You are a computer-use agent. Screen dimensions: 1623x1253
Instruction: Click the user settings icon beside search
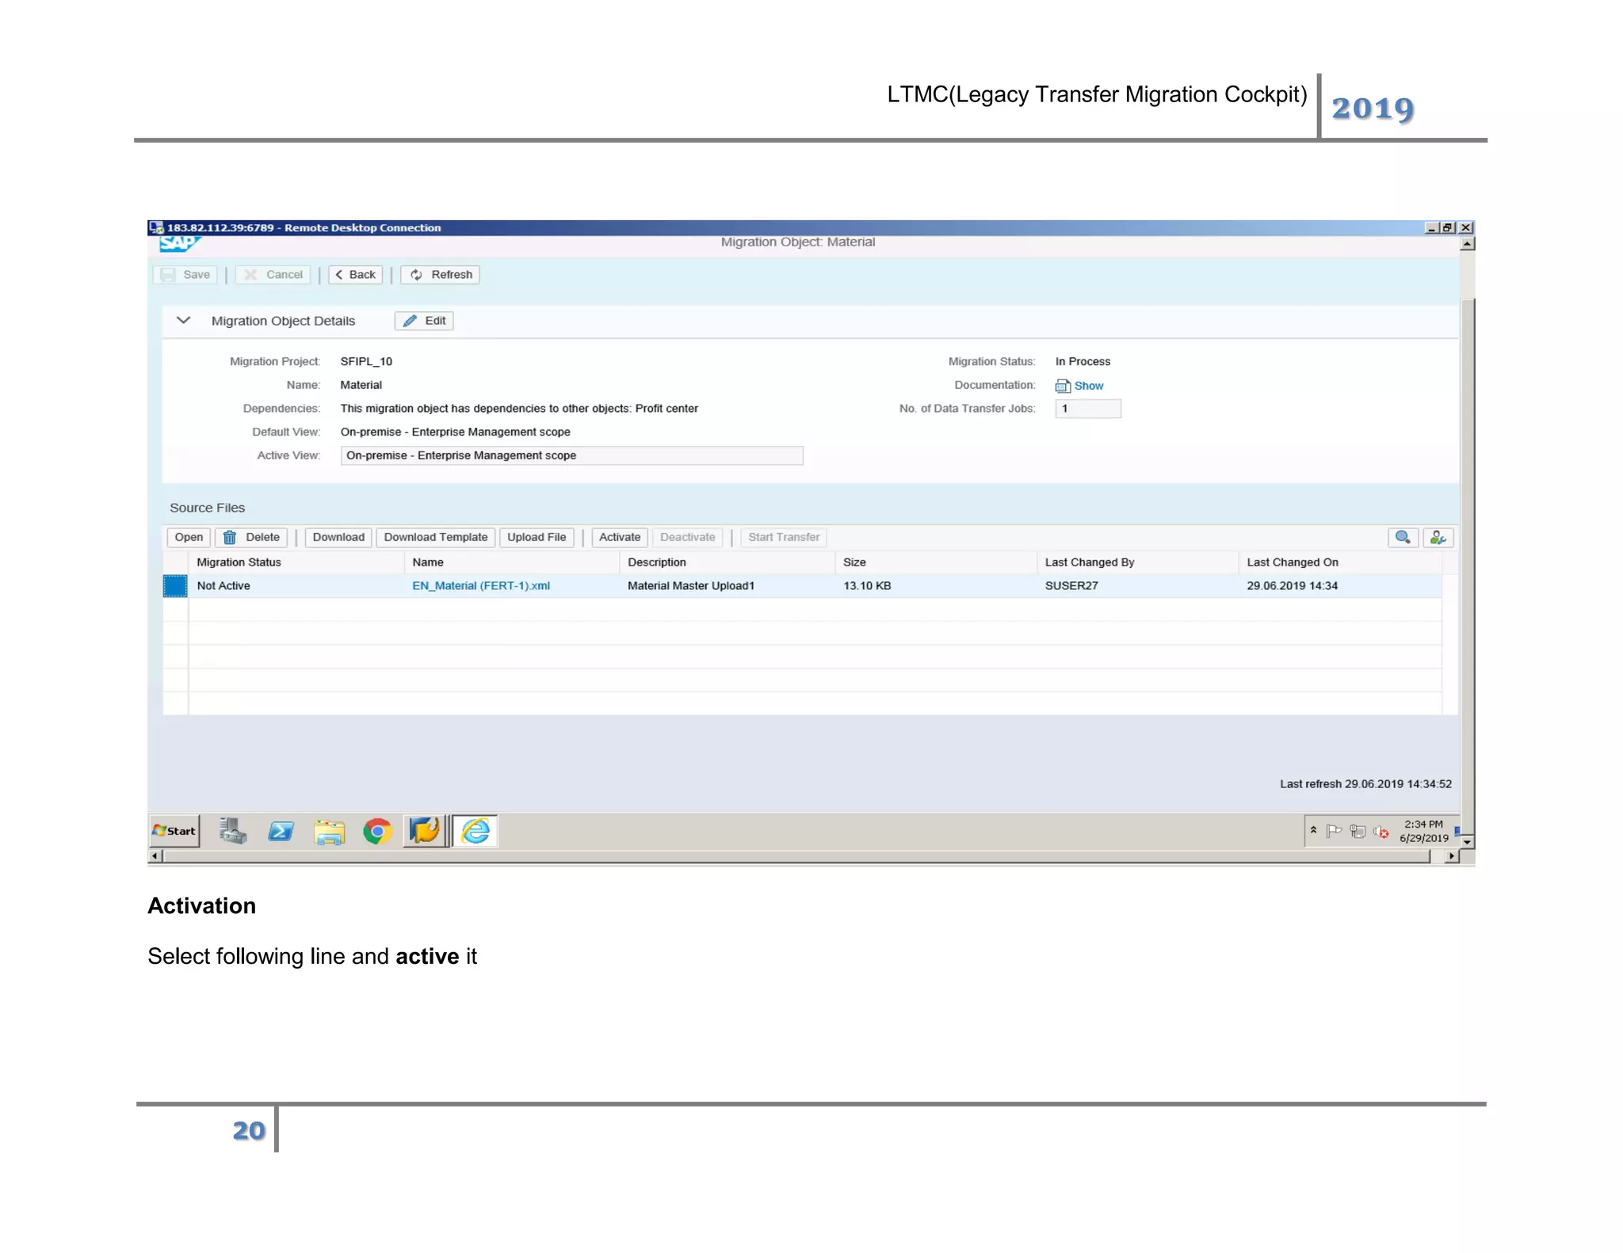pos(1438,538)
